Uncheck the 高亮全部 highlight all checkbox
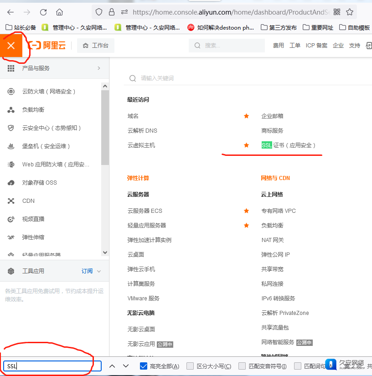Screen dimensions: 372x376 pos(144,366)
